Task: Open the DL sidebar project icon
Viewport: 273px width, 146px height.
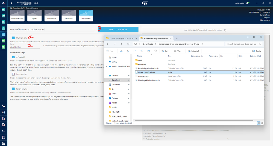Action: click(x=3, y=9)
